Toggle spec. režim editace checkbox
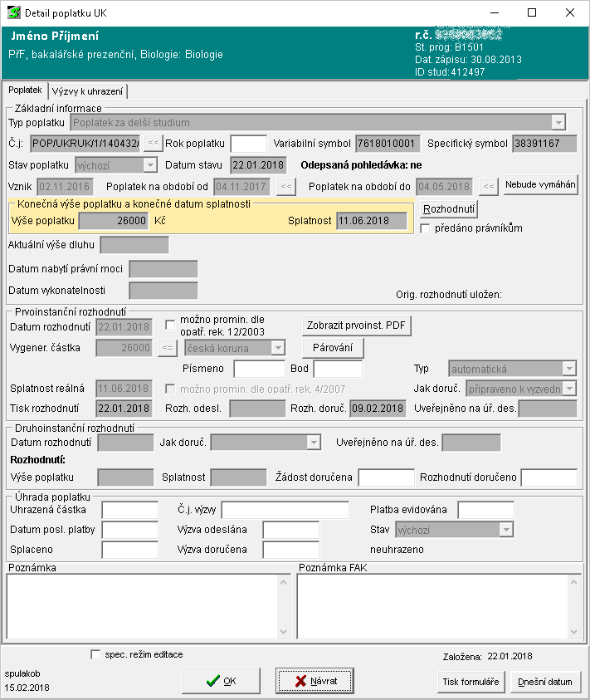The width and height of the screenshot is (590, 700). point(95,654)
